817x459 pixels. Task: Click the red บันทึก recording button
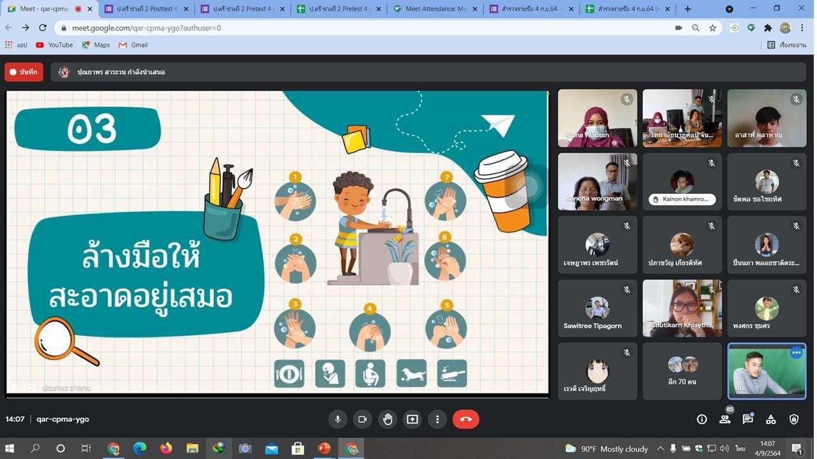tap(24, 72)
